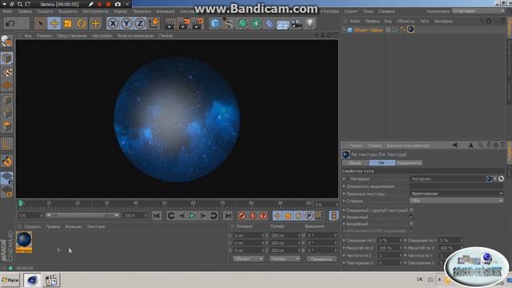The width and height of the screenshot is (512, 288).
Task: Open the Объект coordinate mode dropdown
Action: (248, 258)
